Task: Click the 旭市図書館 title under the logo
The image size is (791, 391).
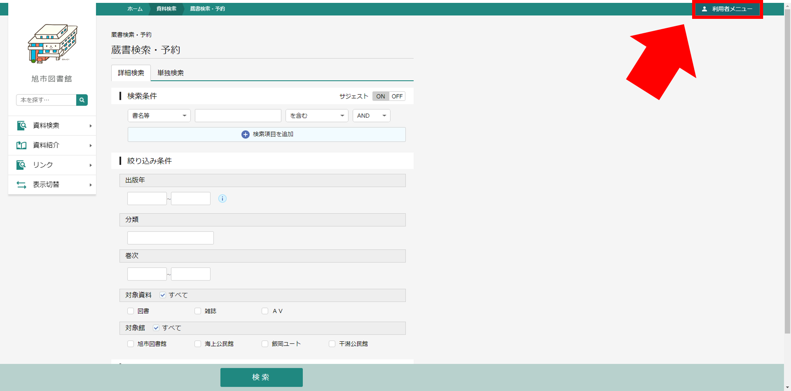Action: [52, 79]
